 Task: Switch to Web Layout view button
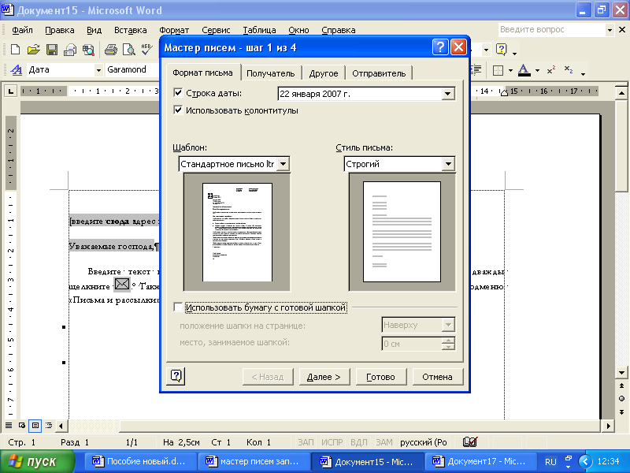point(22,425)
